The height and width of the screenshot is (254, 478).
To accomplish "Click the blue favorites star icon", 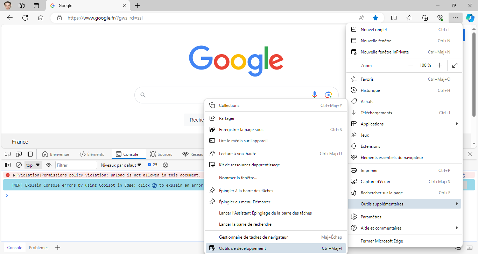I will point(375,18).
